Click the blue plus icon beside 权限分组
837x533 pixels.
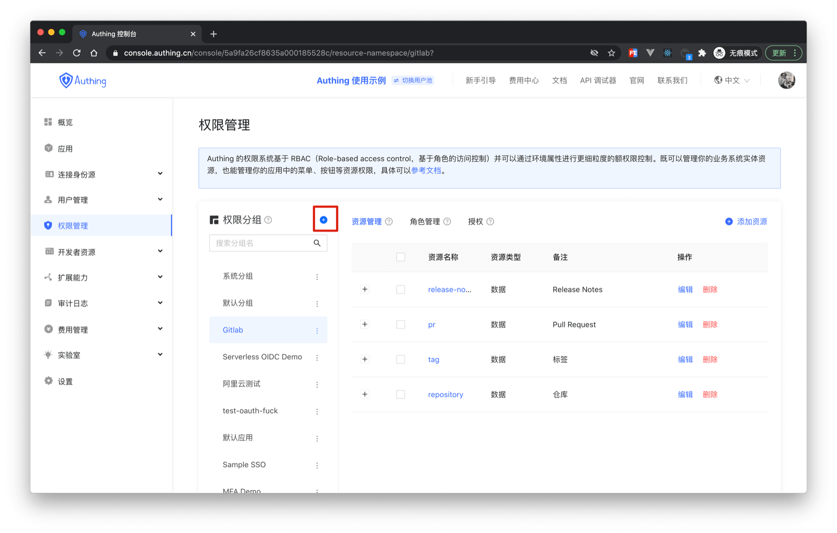coord(323,220)
